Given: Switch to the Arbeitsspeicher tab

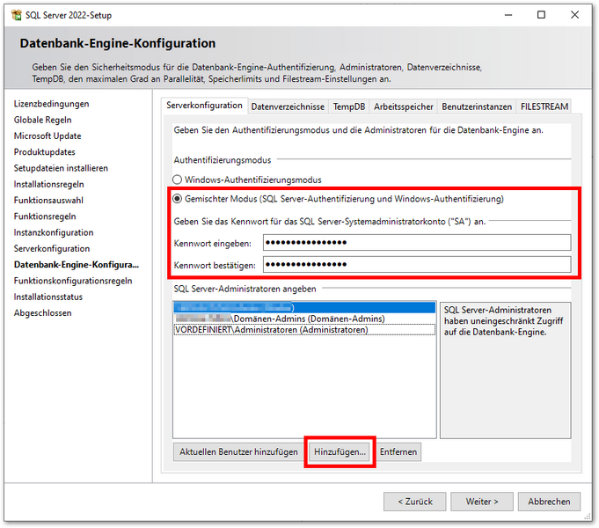Looking at the screenshot, I should tap(403, 106).
